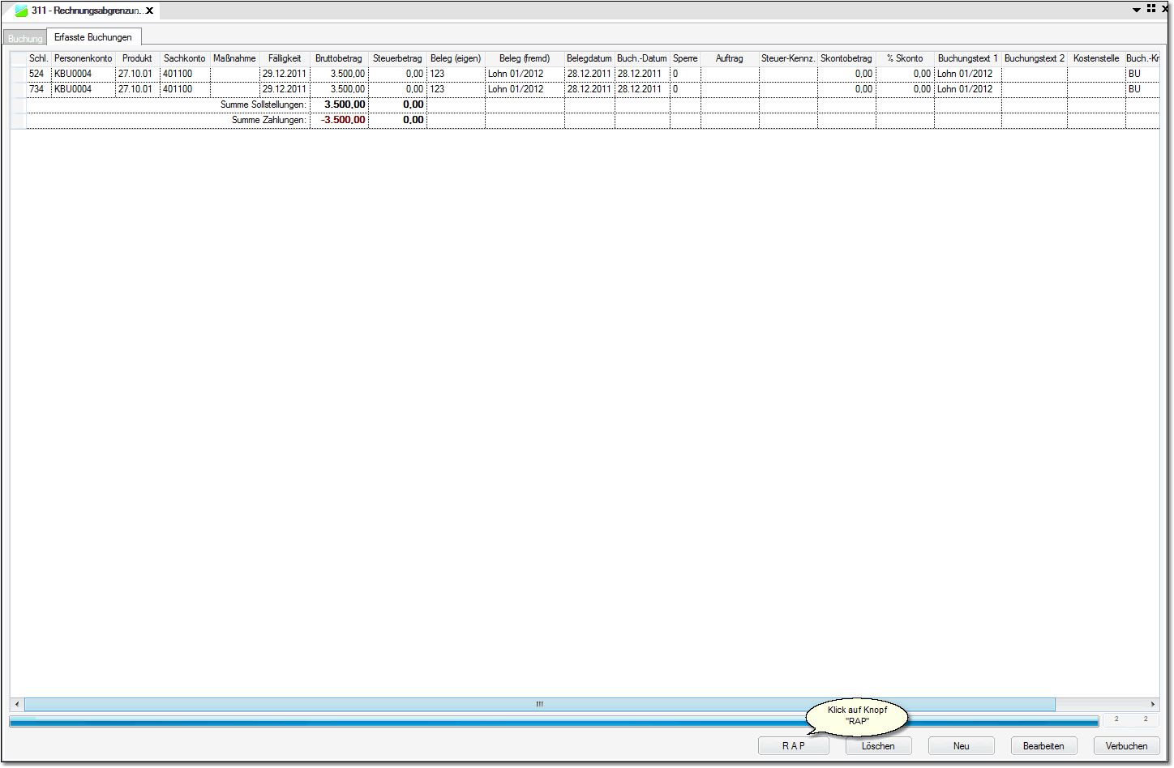Screen dimensions: 1174x768
Task: Click the RAP button
Action: [x=793, y=746]
